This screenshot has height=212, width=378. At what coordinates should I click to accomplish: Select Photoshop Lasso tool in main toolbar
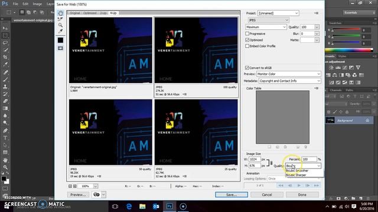(5, 43)
